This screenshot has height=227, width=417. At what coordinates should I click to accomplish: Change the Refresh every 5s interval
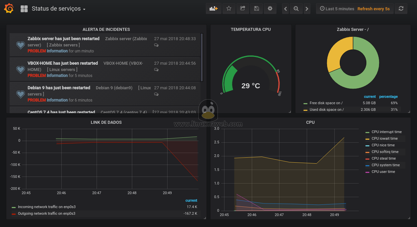(373, 9)
